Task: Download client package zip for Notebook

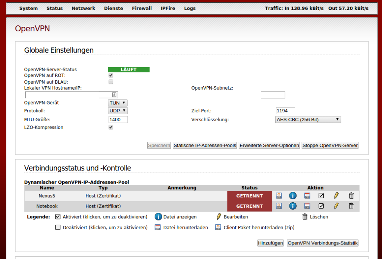Action: pos(279,206)
